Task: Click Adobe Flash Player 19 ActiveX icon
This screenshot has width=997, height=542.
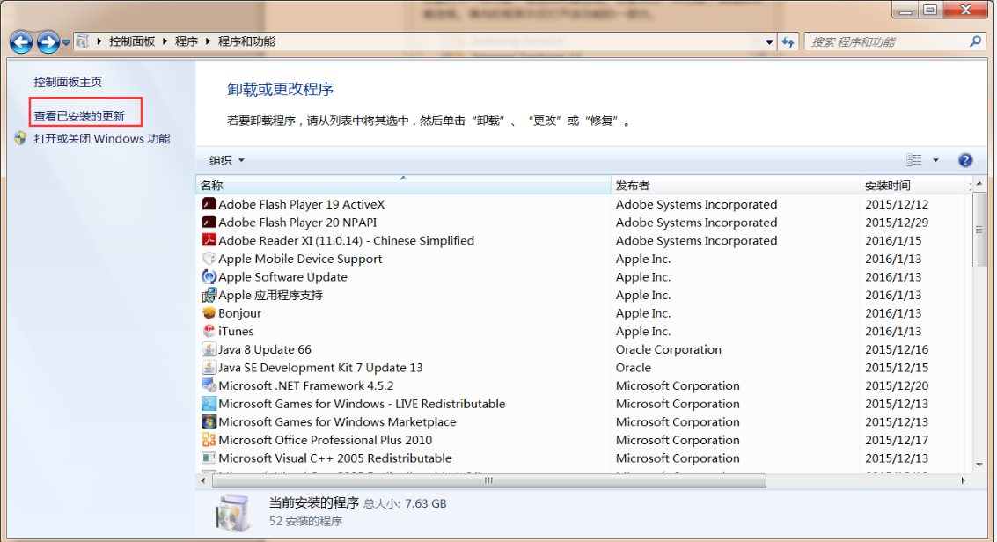Action: pyautogui.click(x=209, y=204)
